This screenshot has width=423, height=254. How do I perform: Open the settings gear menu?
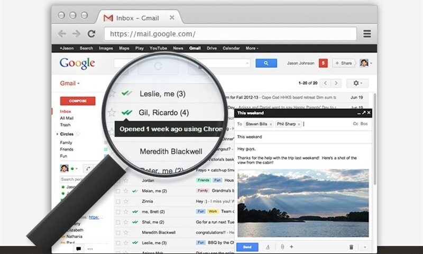coord(357,83)
